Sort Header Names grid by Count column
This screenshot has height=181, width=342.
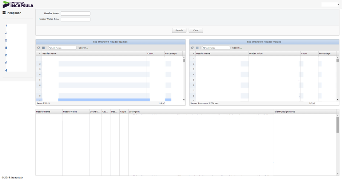pos(155,53)
